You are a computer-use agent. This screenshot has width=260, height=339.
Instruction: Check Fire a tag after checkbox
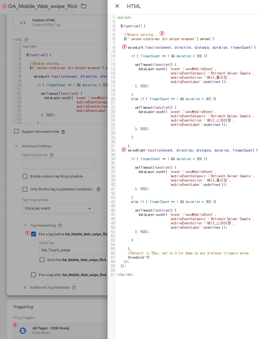coord(34,275)
